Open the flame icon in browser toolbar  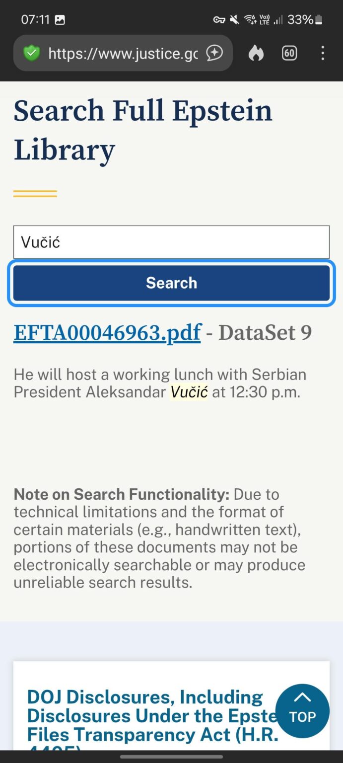click(x=256, y=53)
